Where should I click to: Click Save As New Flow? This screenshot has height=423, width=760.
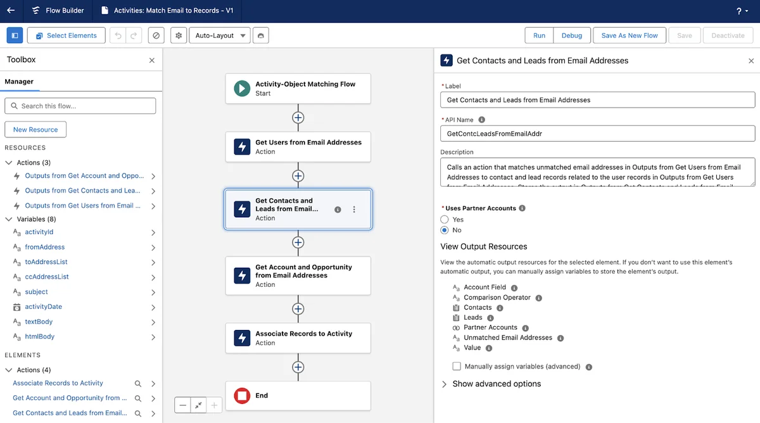(x=630, y=35)
